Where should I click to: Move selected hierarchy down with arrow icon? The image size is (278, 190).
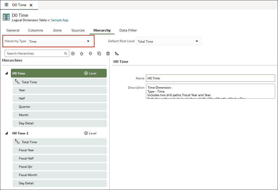coord(90,54)
